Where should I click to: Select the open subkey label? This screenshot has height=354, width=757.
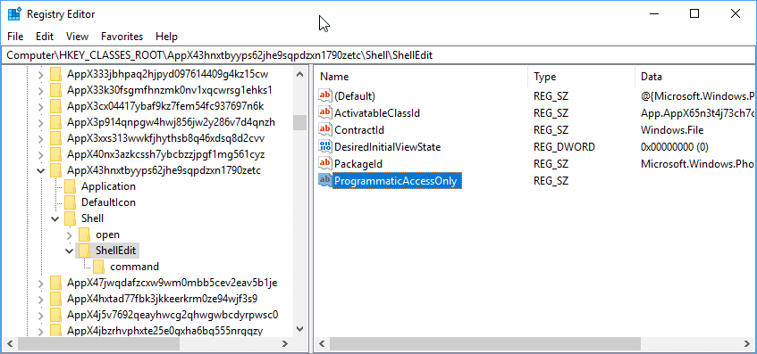click(107, 235)
